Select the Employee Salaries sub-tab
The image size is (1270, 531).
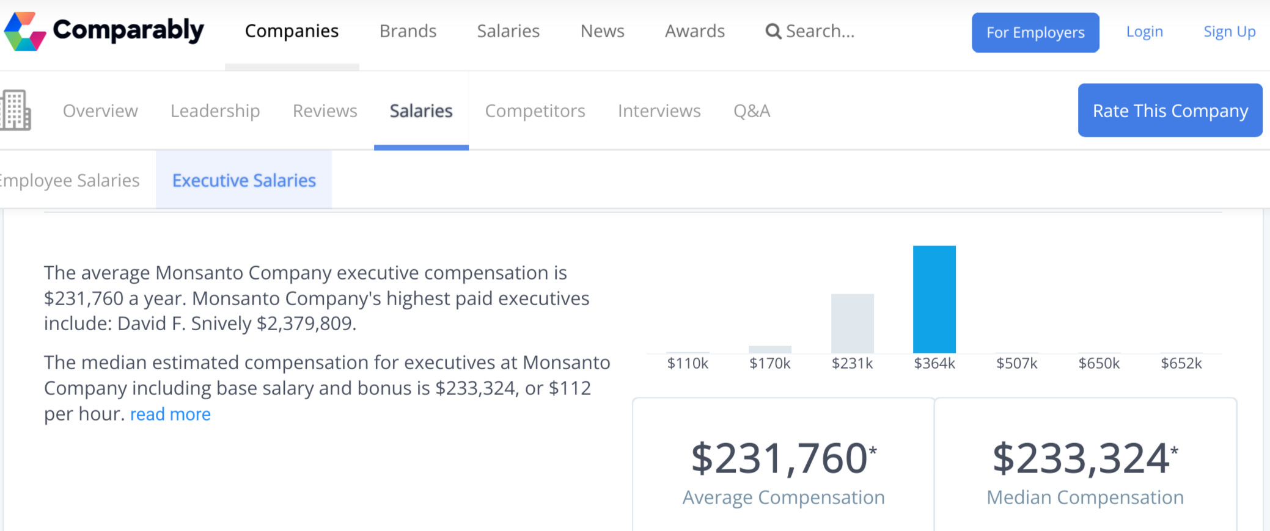[70, 181]
